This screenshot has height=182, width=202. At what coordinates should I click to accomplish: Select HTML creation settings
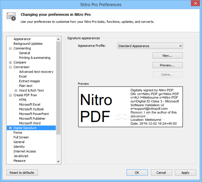pyautogui.click(x=23, y=100)
